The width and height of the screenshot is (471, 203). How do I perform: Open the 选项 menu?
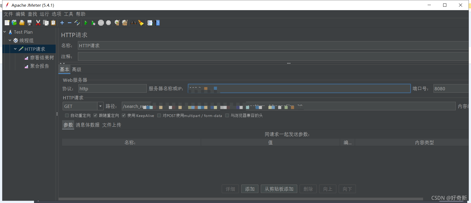click(x=56, y=14)
